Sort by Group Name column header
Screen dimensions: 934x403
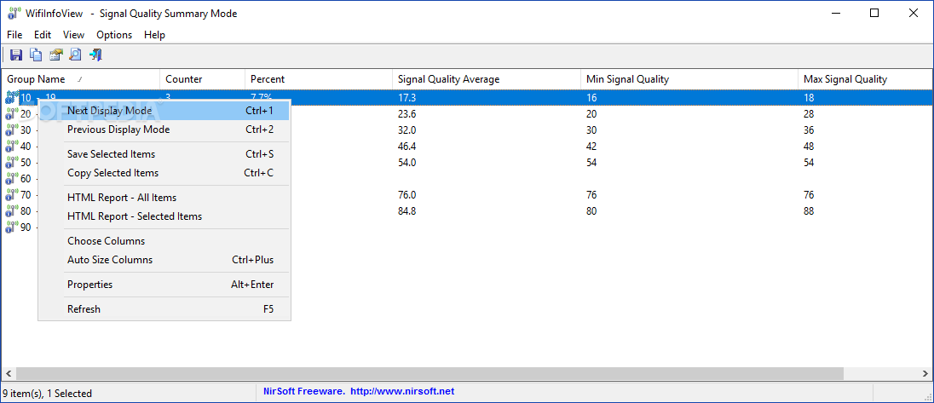(x=81, y=79)
